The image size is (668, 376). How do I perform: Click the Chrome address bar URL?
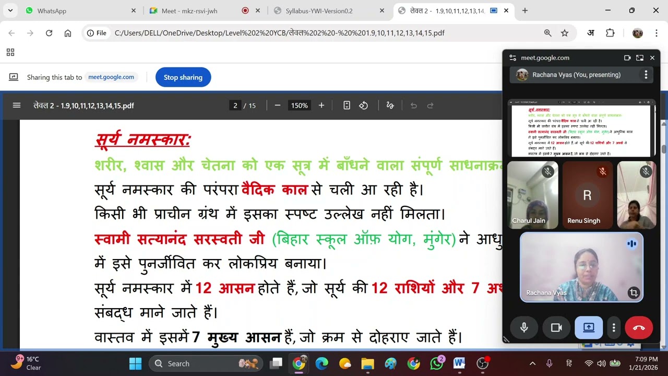coord(279,33)
